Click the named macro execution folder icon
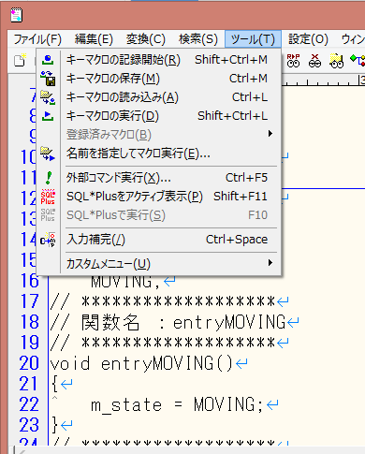Screen dimensions: 365x454 pos(48,154)
